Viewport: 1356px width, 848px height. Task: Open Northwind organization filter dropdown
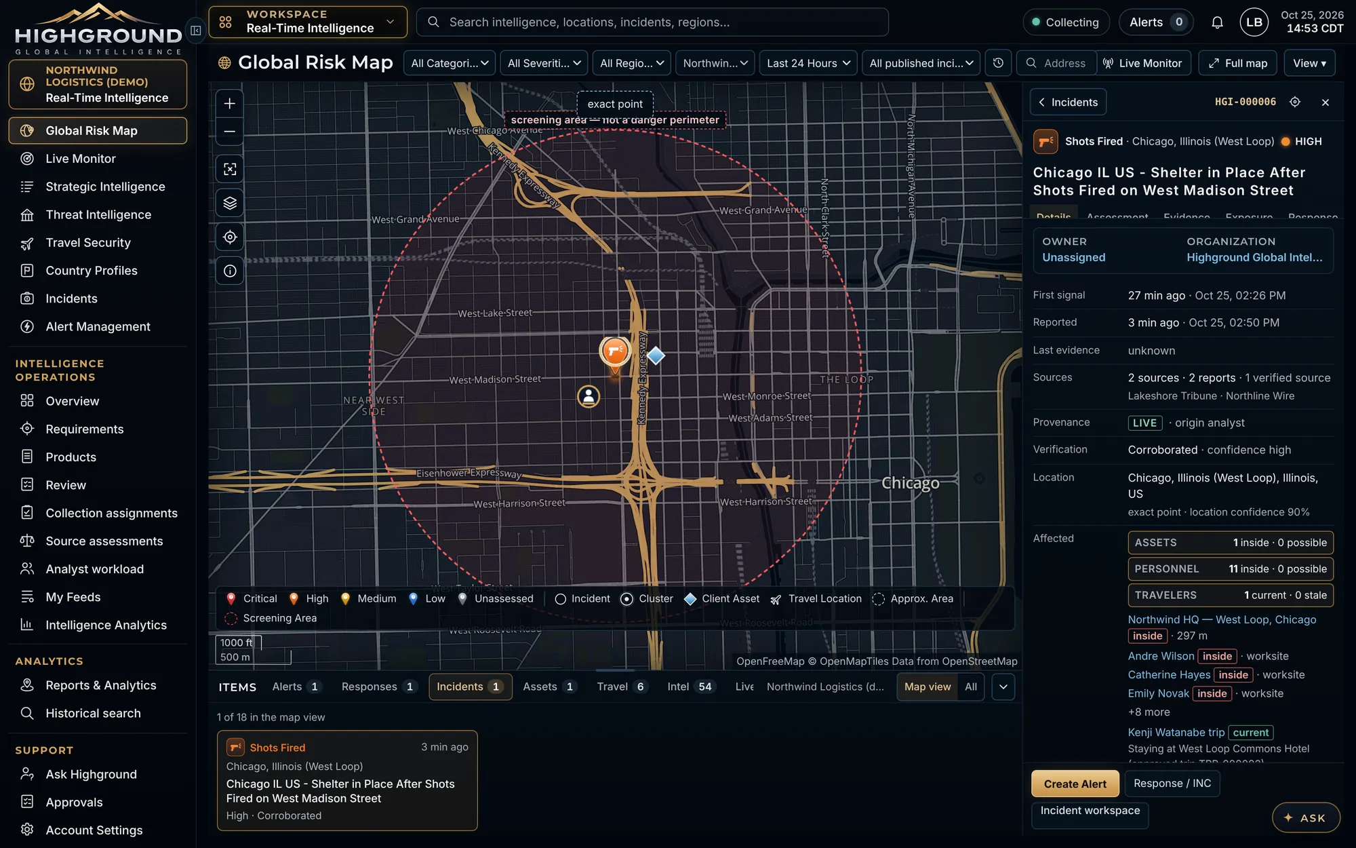[x=715, y=63]
